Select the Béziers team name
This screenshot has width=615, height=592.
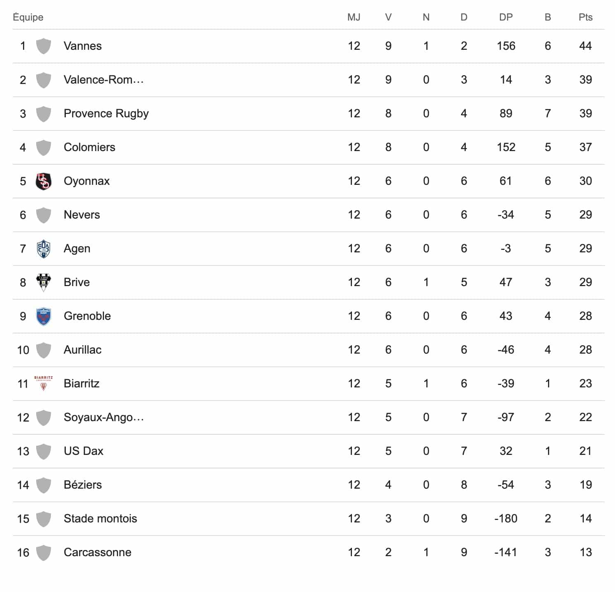coord(83,485)
